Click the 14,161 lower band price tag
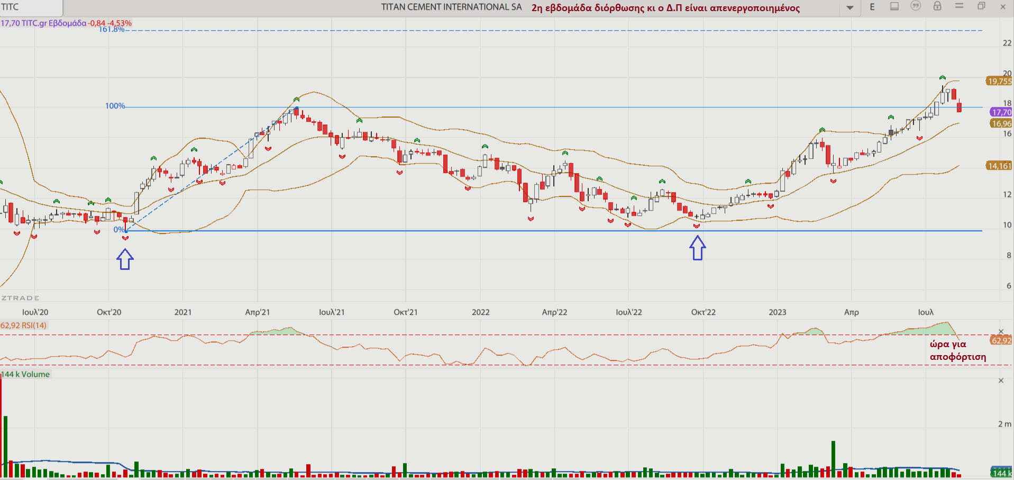The image size is (1014, 480). 999,166
